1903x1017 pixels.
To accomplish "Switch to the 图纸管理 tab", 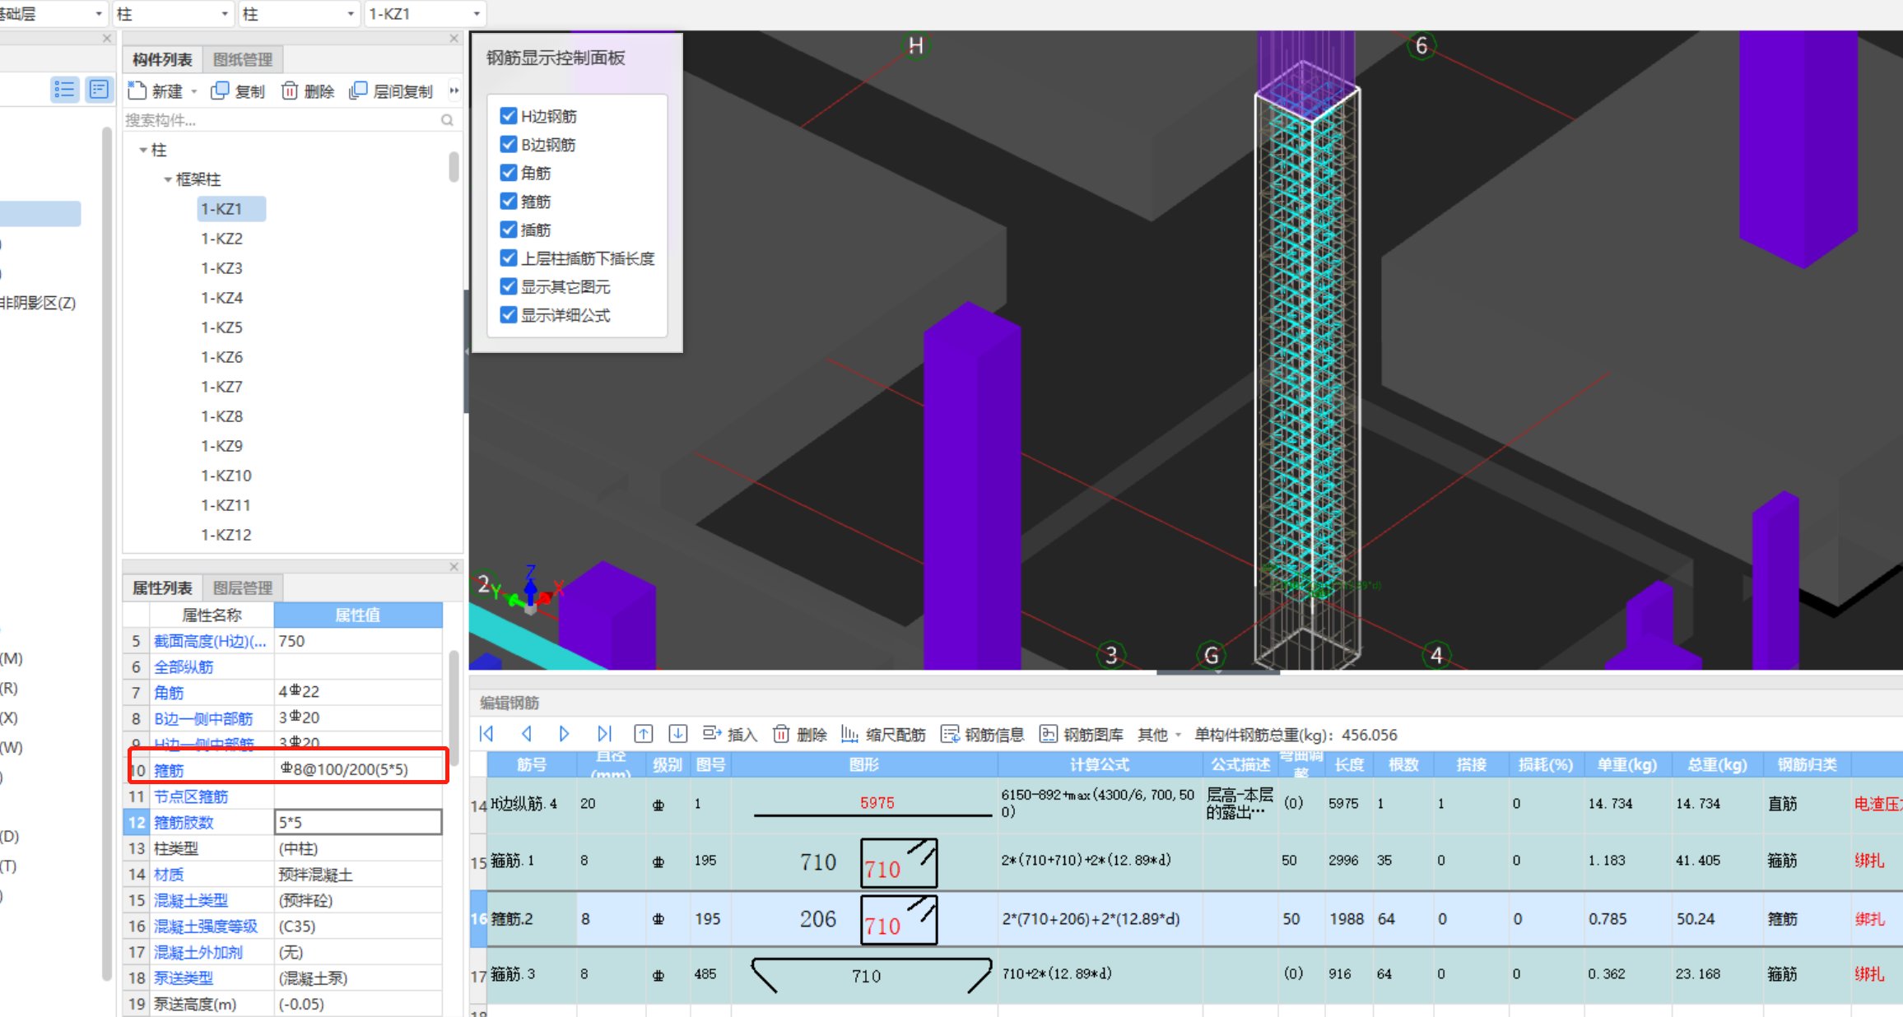I will pyautogui.click(x=242, y=59).
